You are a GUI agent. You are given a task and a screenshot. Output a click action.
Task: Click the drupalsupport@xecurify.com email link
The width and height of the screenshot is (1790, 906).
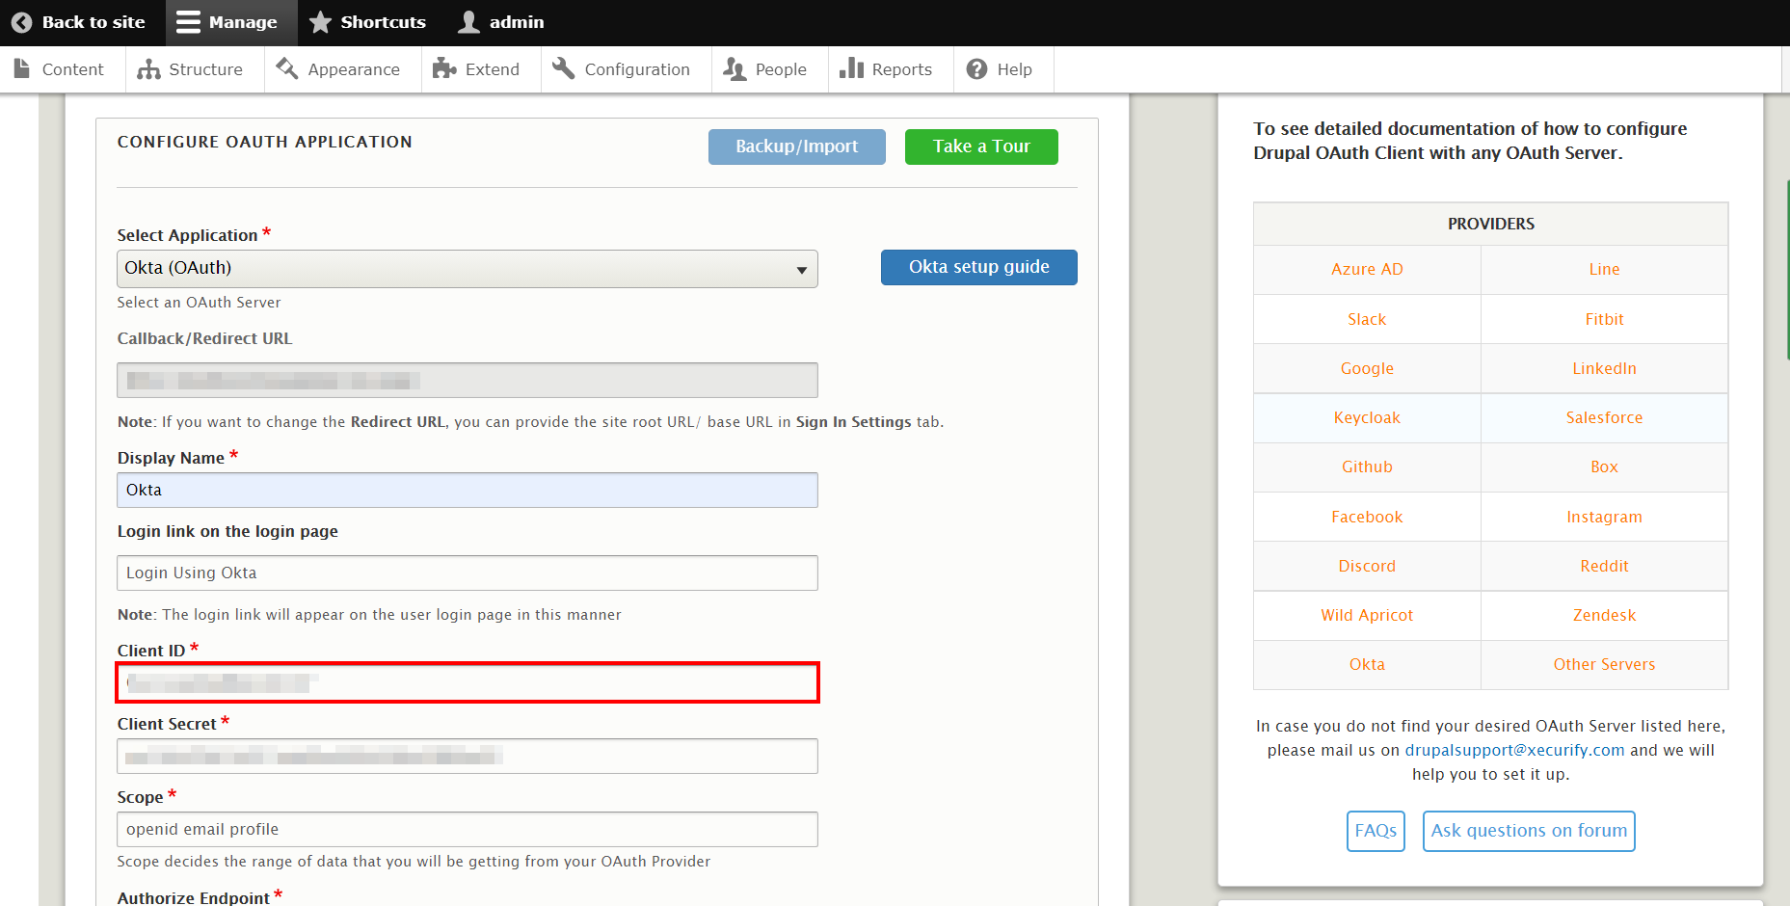click(1513, 750)
